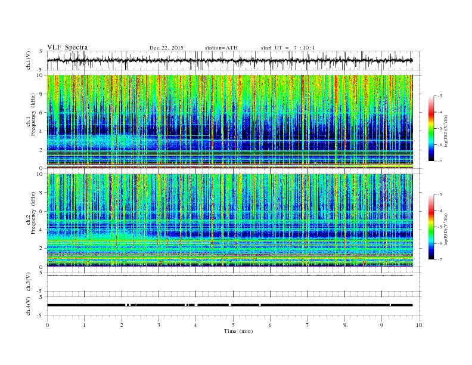Click the ch.2 frequency axis "2" tick
The width and height of the screenshot is (472, 365).
click(x=42, y=249)
